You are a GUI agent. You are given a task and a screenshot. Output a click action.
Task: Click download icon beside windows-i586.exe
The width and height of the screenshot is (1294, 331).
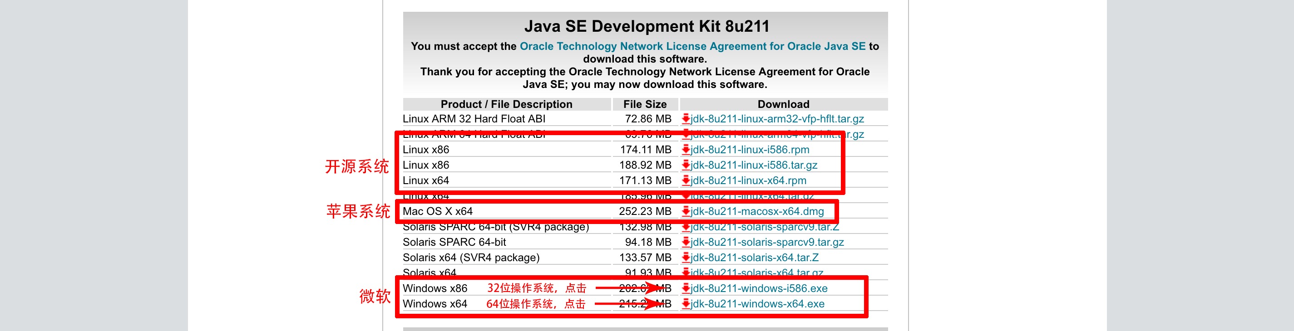(x=686, y=288)
